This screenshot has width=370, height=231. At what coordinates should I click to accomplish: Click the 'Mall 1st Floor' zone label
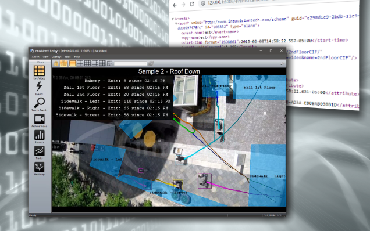coord(259,88)
